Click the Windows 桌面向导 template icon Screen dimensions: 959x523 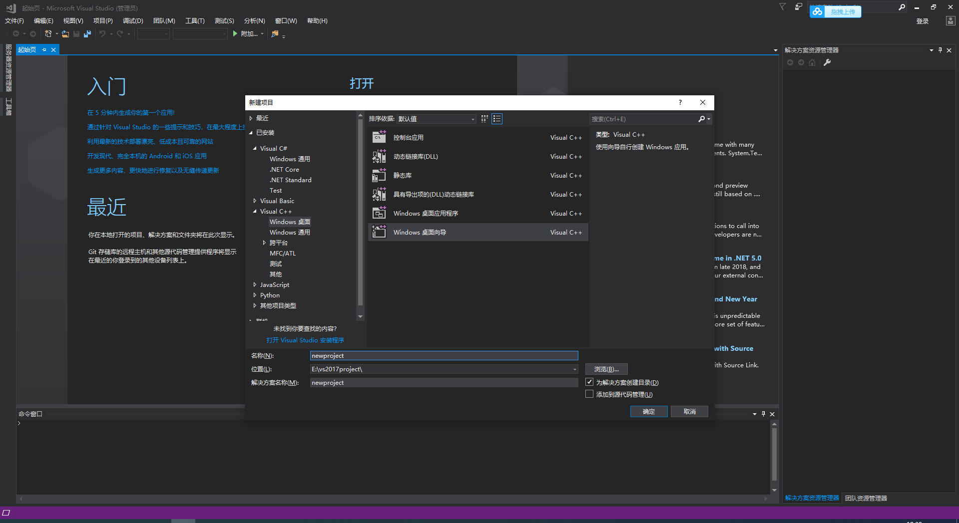coord(379,232)
